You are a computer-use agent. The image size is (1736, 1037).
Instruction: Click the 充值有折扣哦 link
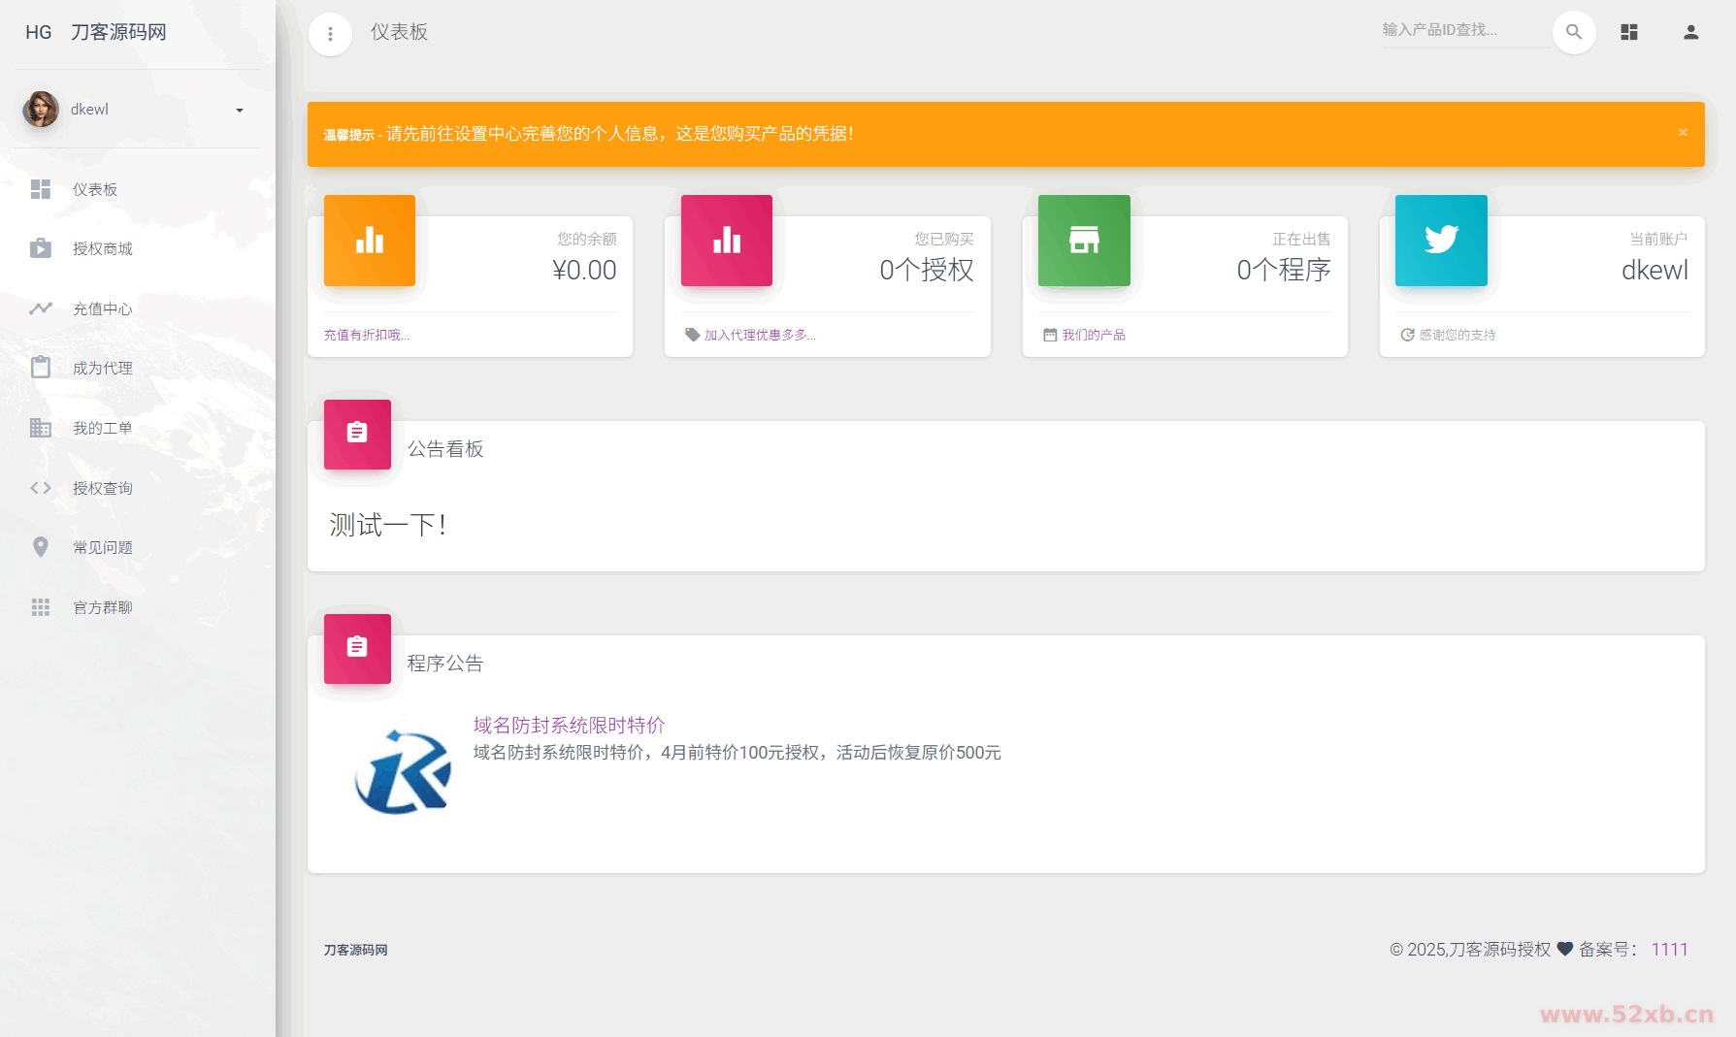[x=366, y=335]
